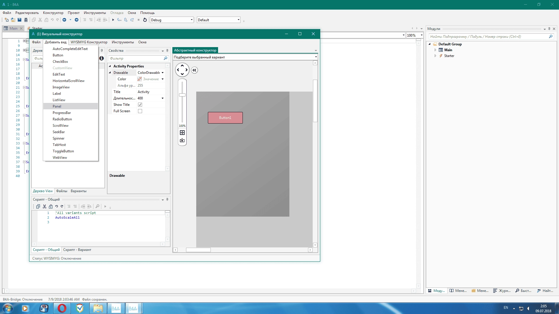559x314 pixels.
Task: Click the Color swatch in properties
Action: 139,79
